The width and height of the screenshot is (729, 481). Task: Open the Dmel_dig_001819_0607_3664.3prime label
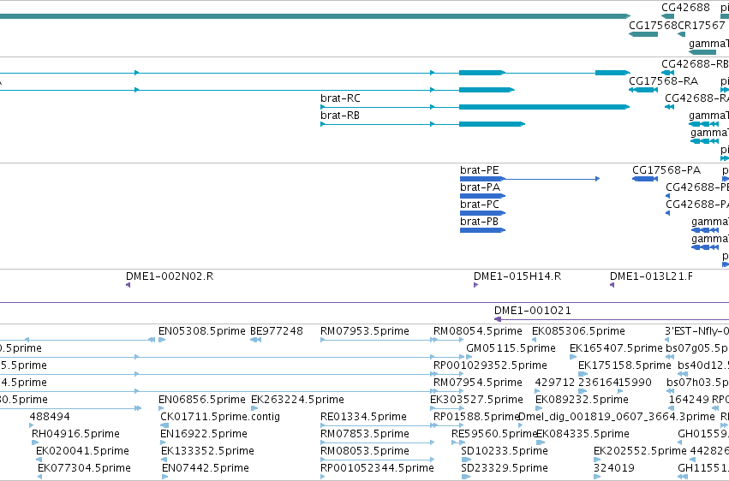[x=616, y=417]
